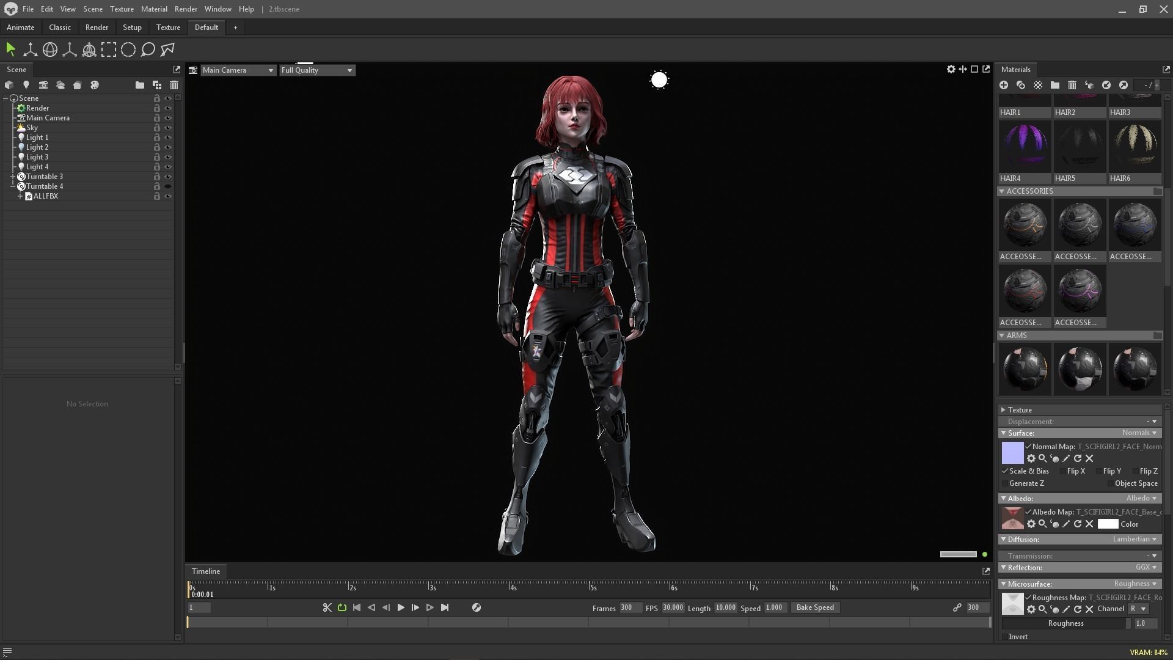Delete the selected scene object
Screen dimensions: 1173x660
coord(174,85)
